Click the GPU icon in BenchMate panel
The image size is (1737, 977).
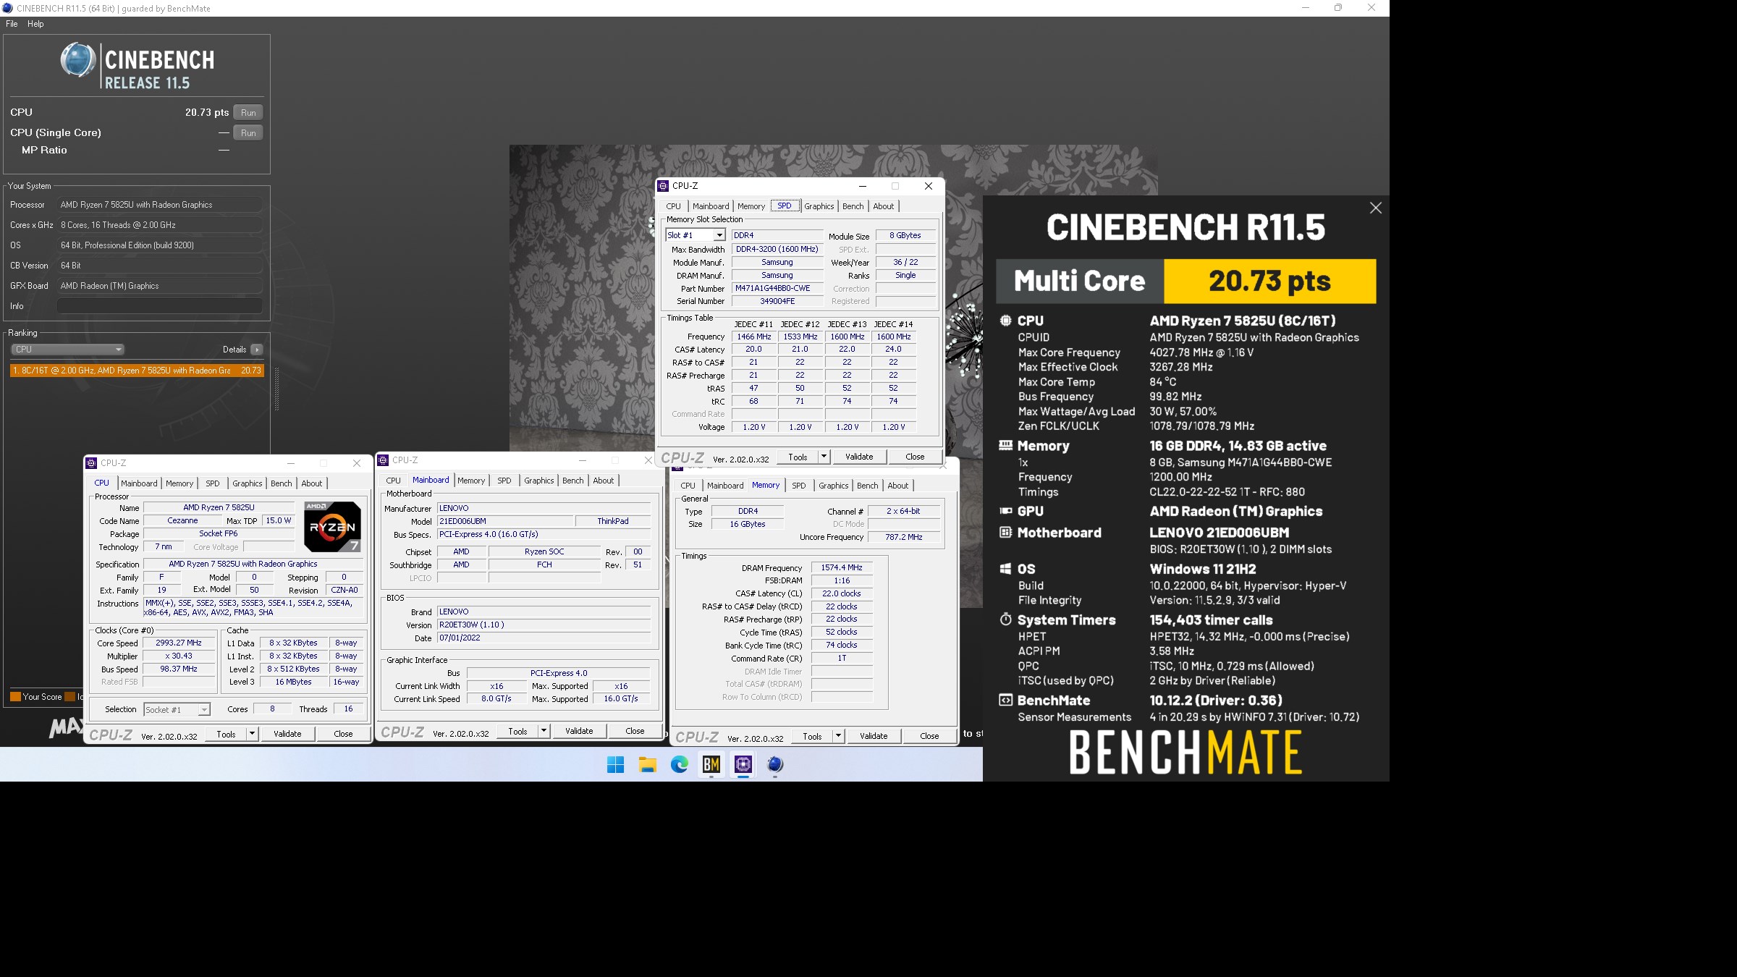tap(1005, 511)
